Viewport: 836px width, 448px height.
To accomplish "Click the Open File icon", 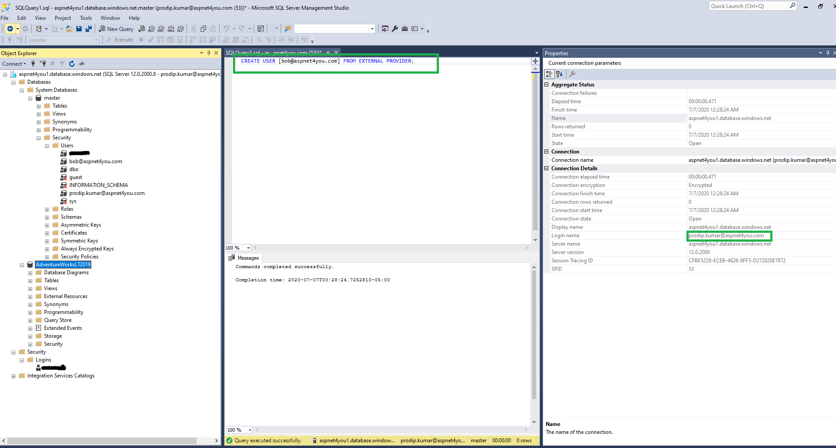I will (69, 29).
